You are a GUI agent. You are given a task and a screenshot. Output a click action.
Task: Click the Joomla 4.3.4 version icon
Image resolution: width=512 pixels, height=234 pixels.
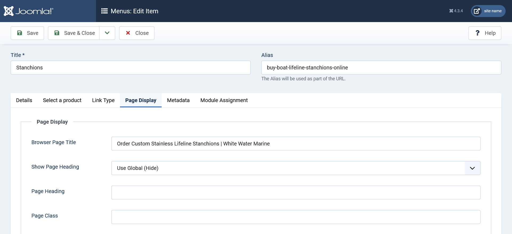pyautogui.click(x=451, y=11)
